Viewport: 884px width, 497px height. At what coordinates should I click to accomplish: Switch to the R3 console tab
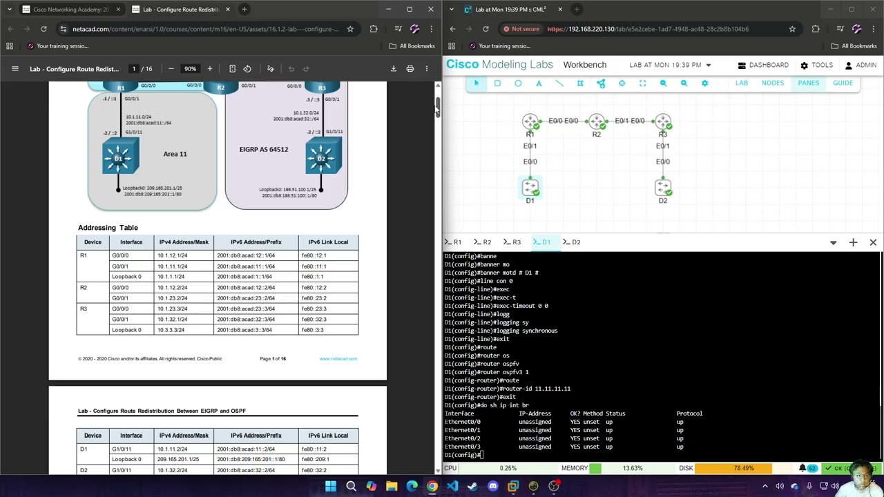(513, 242)
